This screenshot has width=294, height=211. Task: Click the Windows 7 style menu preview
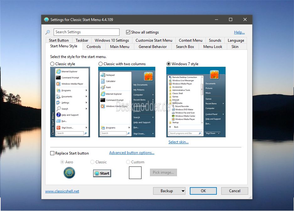[196, 102]
